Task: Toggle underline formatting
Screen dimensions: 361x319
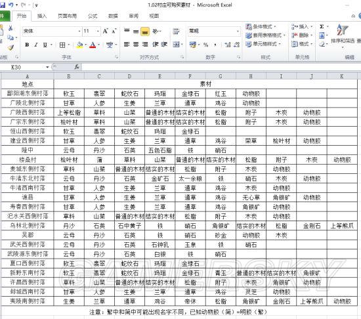Action: [45, 45]
